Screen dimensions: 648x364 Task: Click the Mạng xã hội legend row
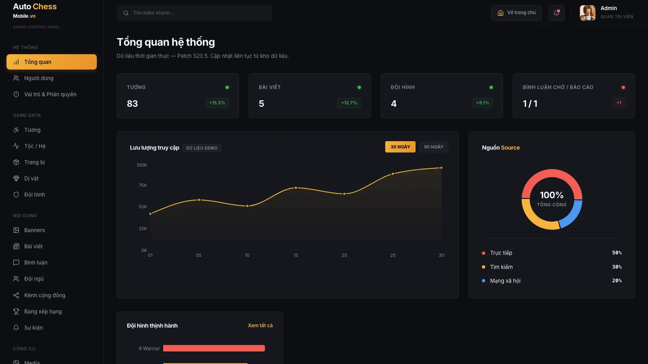pyautogui.click(x=552, y=281)
